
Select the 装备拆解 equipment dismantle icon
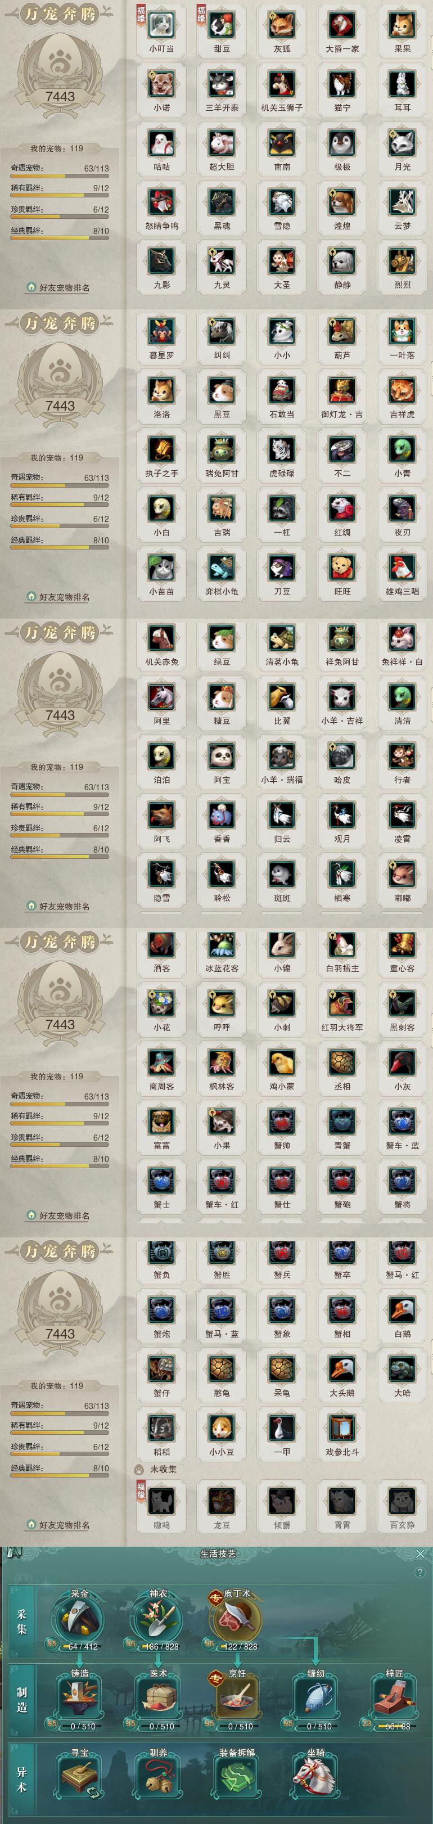point(237,1778)
